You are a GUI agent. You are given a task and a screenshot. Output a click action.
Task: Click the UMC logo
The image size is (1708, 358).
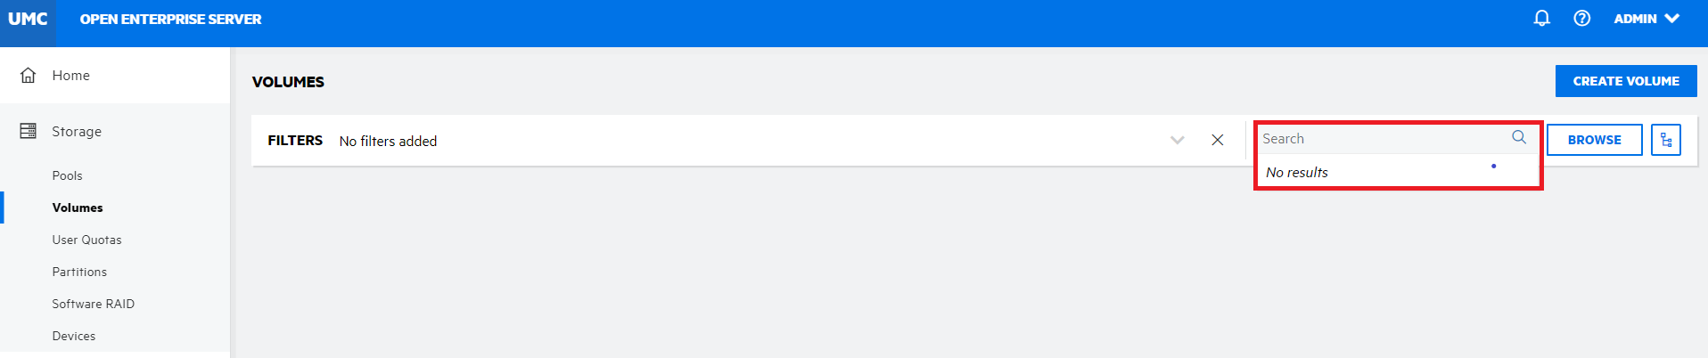click(x=28, y=19)
